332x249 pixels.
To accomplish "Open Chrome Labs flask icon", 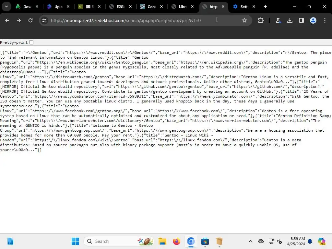I will click(278, 20).
